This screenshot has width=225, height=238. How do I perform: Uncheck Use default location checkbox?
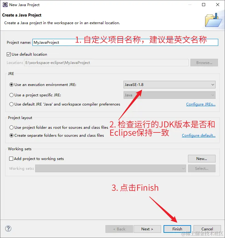pos(9,54)
